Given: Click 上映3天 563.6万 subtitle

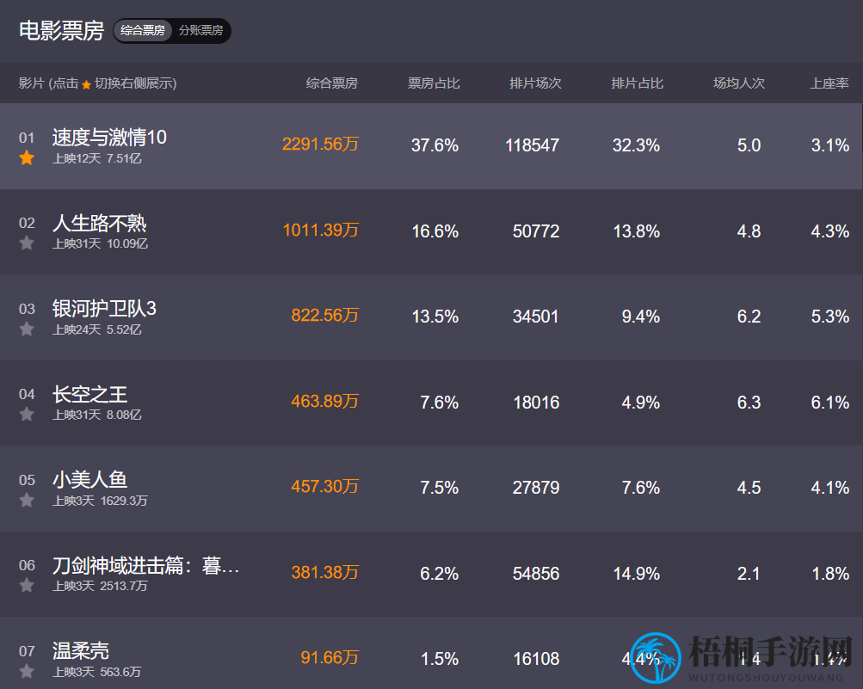Looking at the screenshot, I should point(97,672).
